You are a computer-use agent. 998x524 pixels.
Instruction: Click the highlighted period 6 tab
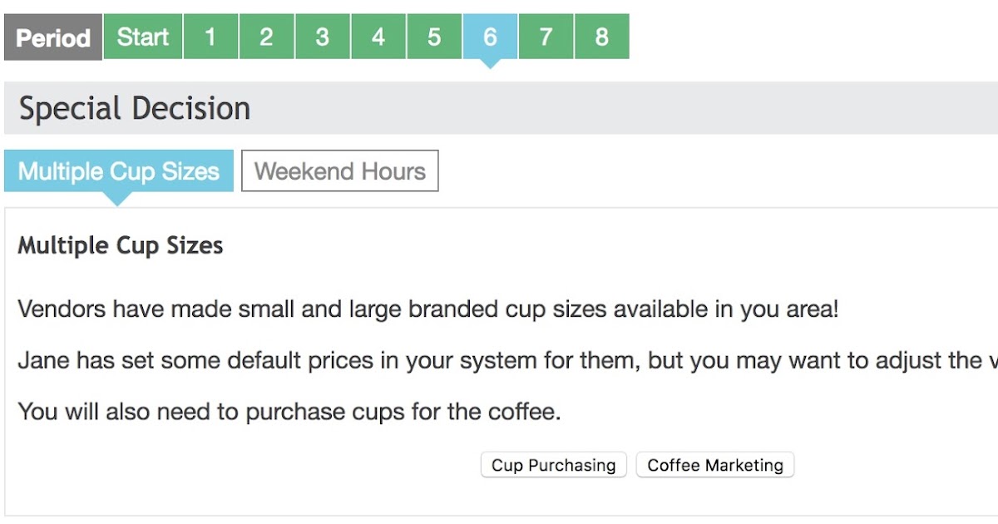click(x=490, y=37)
